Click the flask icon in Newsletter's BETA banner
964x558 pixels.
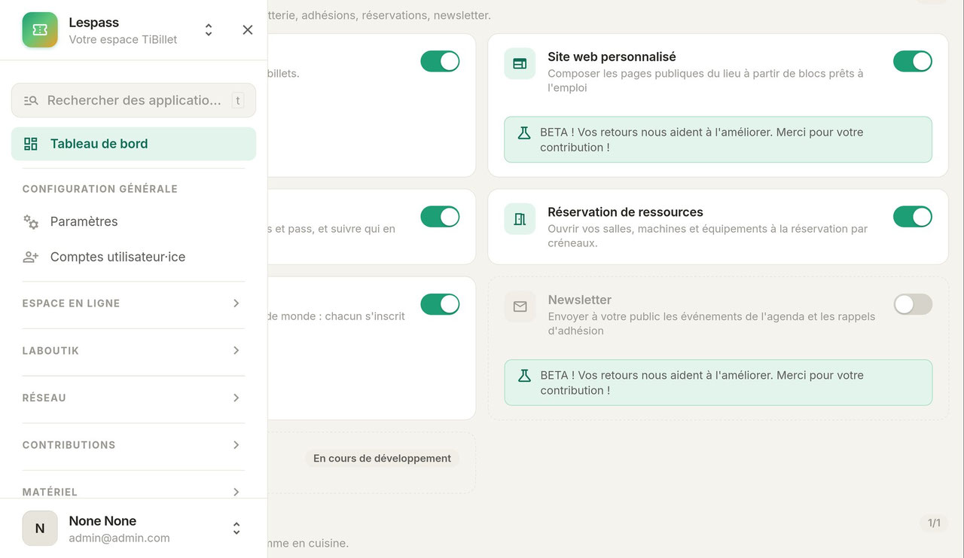coord(524,376)
